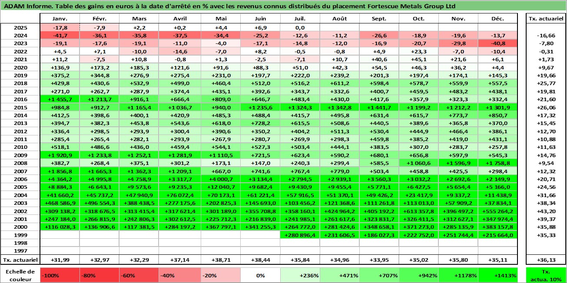Click the 'Echelle de couleur' label

[20, 275]
